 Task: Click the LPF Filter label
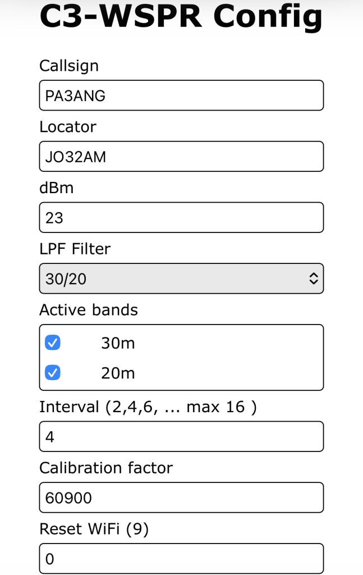click(x=75, y=248)
